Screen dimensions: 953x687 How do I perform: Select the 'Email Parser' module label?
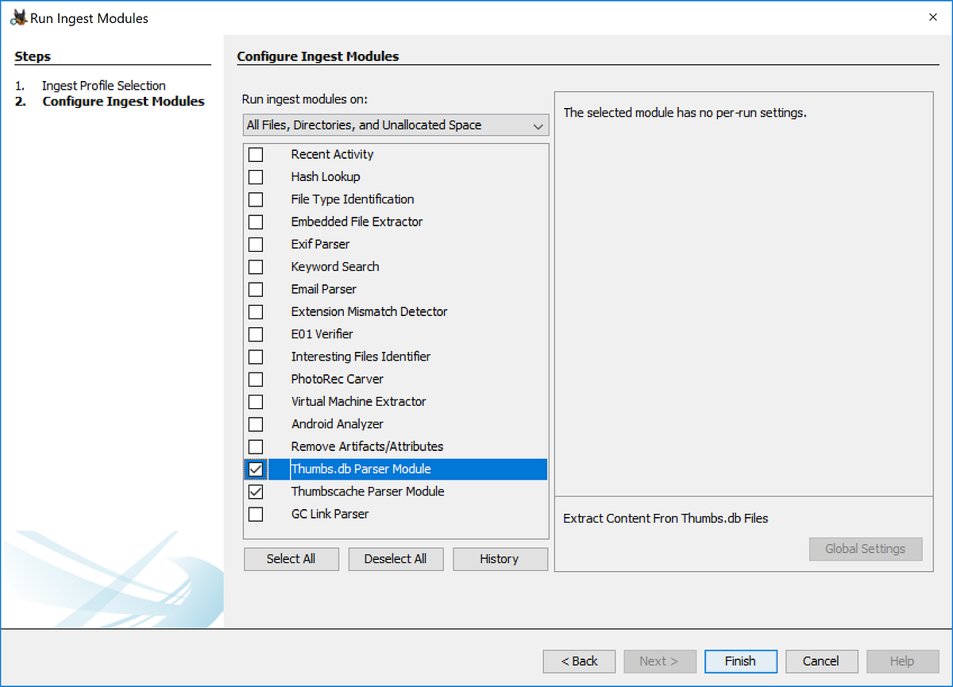[323, 289]
